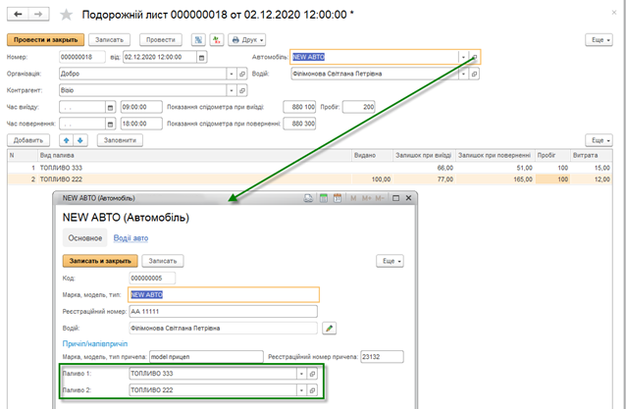Open the calculator icon in popup titlebar
Screen dimensions: 626x409
coord(322,197)
